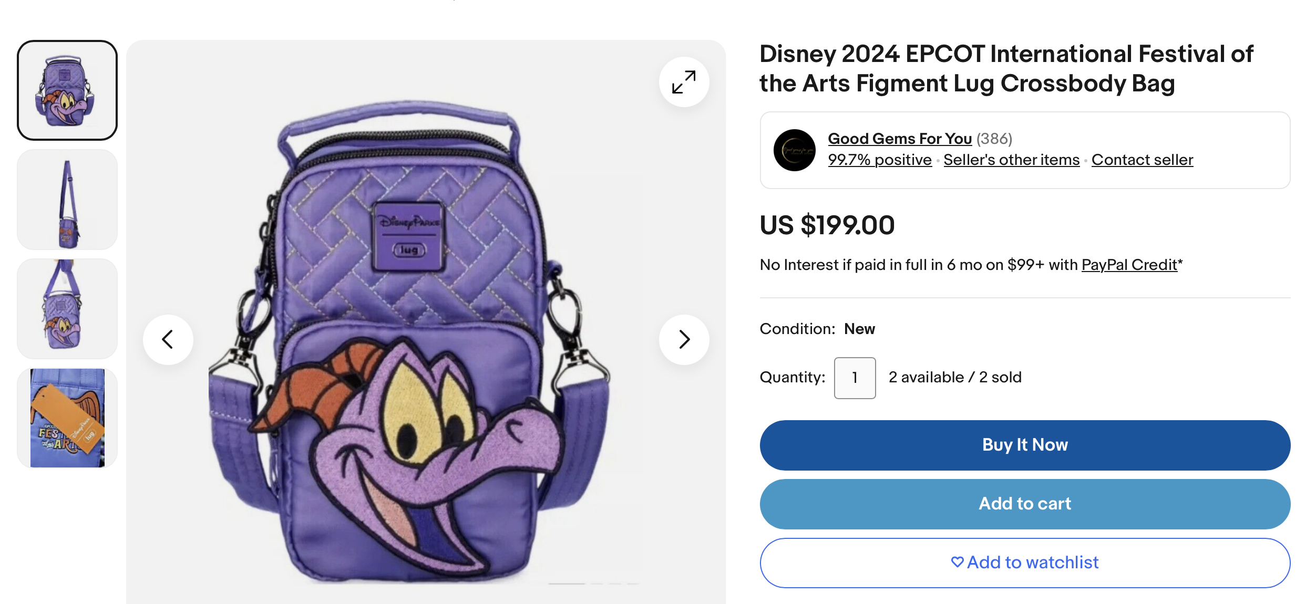Open the orange tag close-up thumbnail
The height and width of the screenshot is (604, 1316).
pyautogui.click(x=67, y=418)
